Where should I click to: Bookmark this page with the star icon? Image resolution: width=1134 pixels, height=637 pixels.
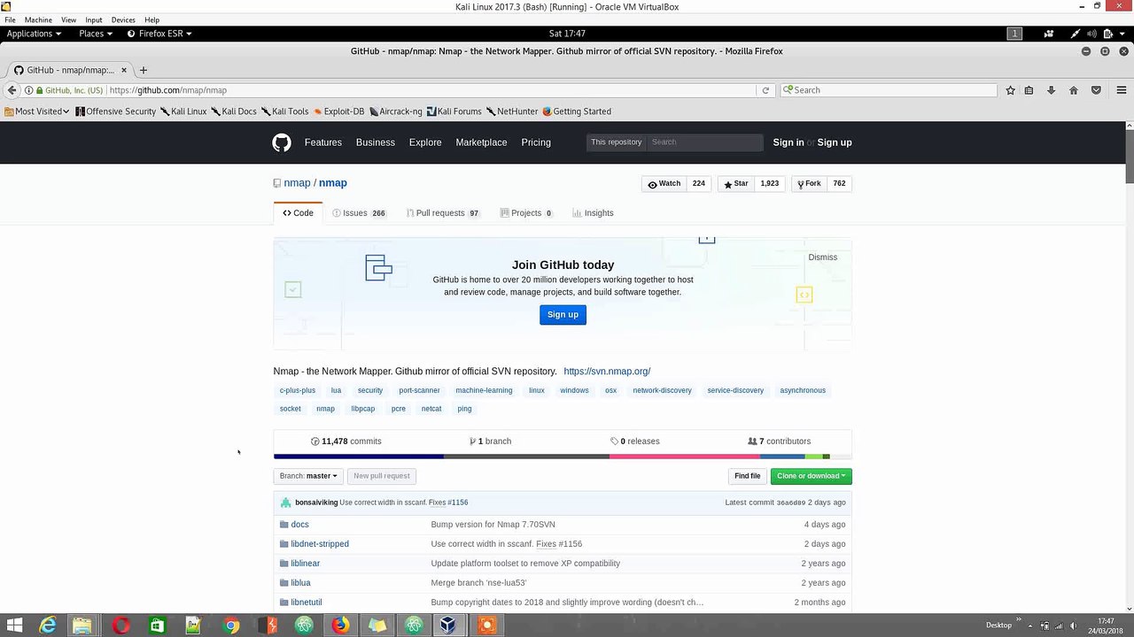coord(1010,90)
